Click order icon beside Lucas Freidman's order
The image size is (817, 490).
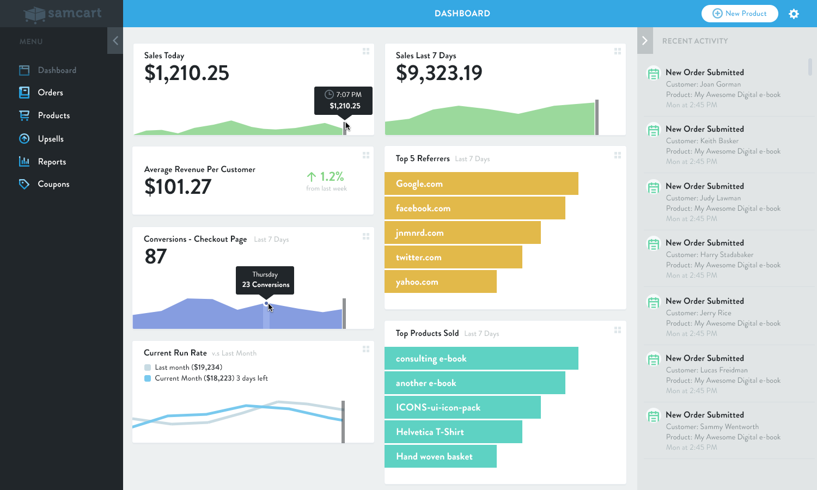(653, 359)
